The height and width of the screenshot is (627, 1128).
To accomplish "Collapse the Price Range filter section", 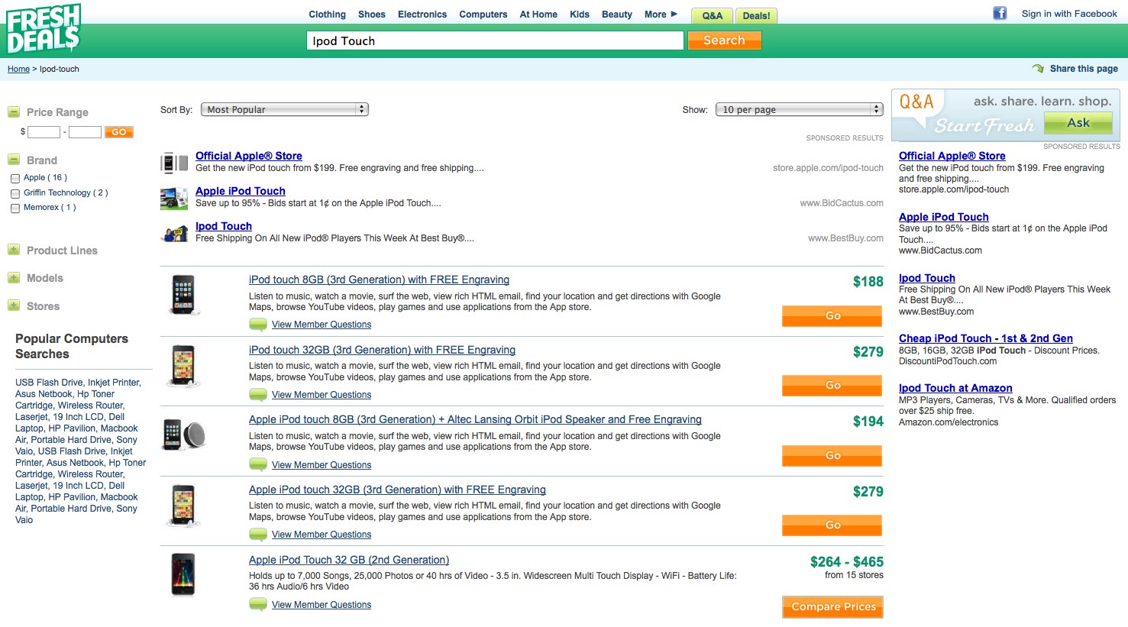I will [14, 112].
